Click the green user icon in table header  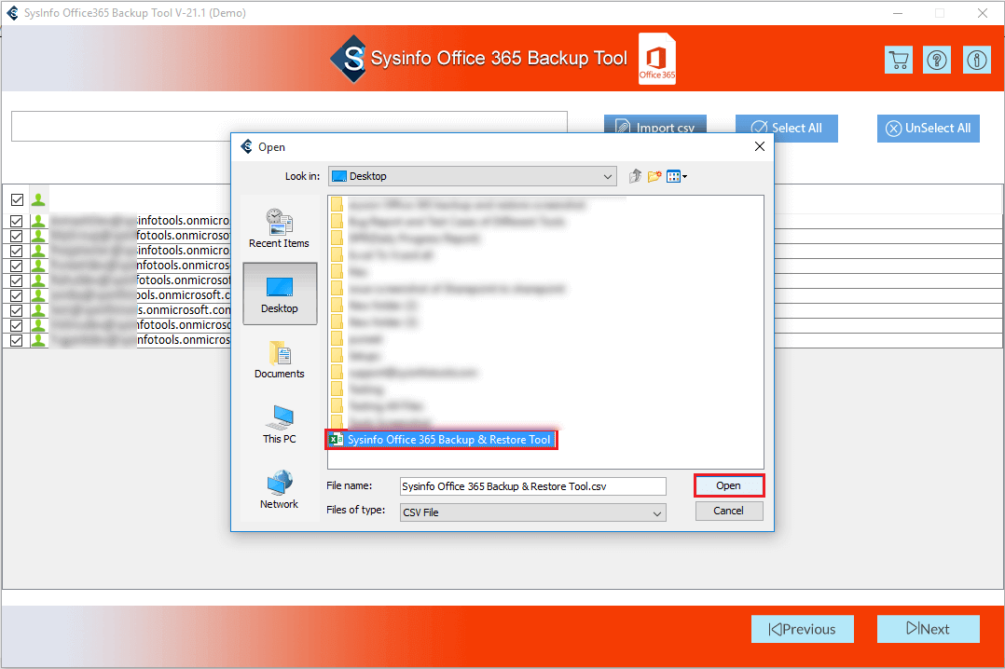point(38,200)
